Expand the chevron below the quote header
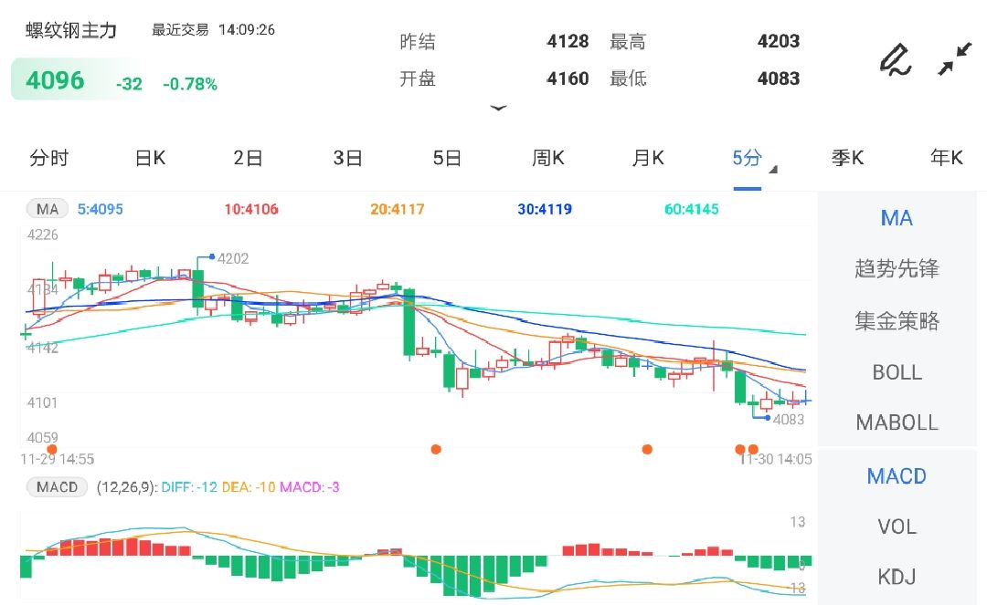This screenshot has width=987, height=605. coord(499,108)
